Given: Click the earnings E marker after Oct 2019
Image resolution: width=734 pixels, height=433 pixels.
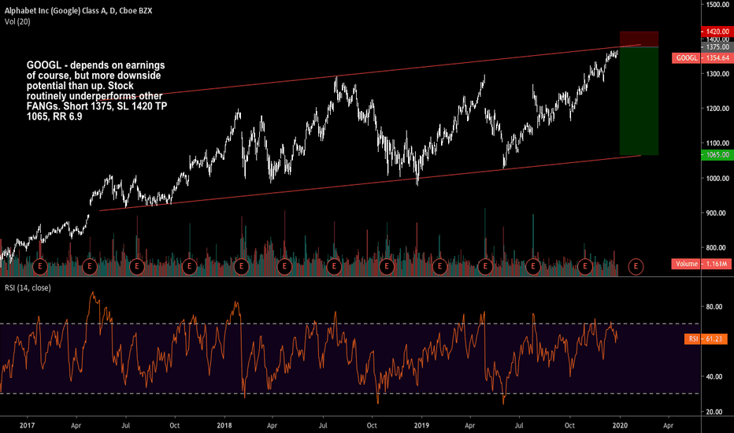Looking at the screenshot, I should click(x=584, y=267).
